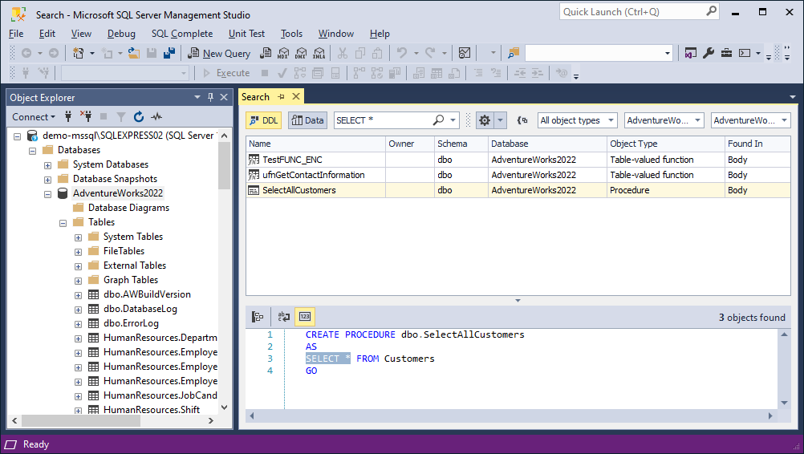This screenshot has width=804, height=454.
Task: Sort results by the Database column header
Action: pyautogui.click(x=547, y=144)
